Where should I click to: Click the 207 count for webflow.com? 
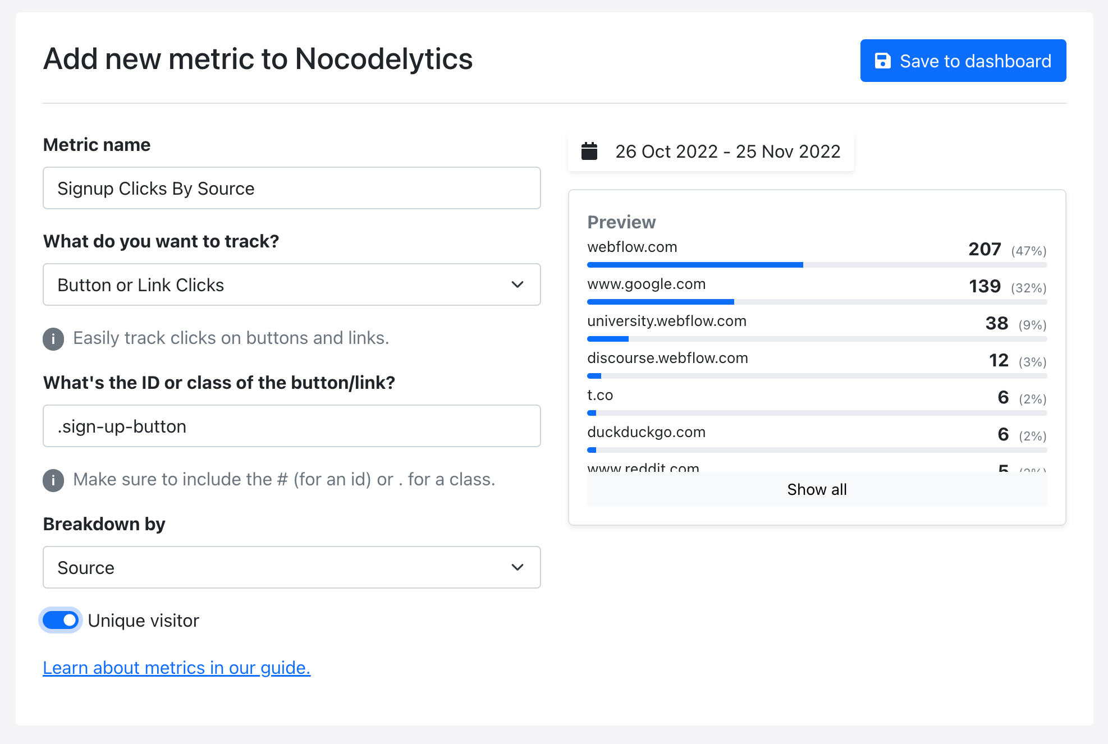pos(985,249)
